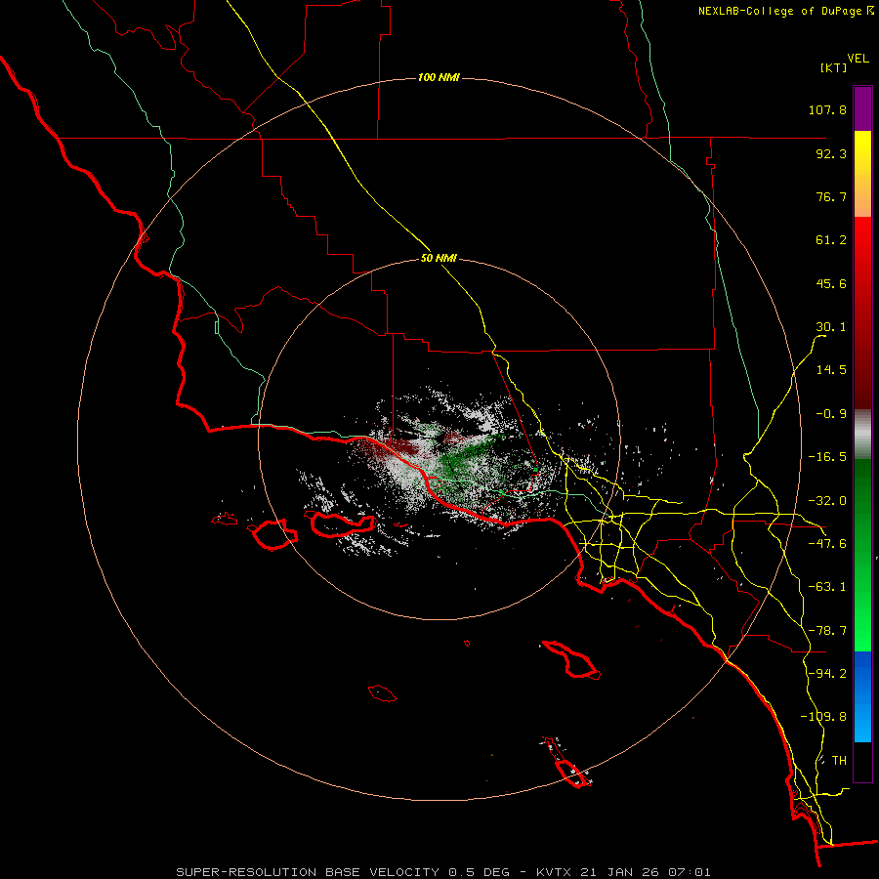The height and width of the screenshot is (879, 879).
Task: Click the TH threshold label
Action: (839, 760)
